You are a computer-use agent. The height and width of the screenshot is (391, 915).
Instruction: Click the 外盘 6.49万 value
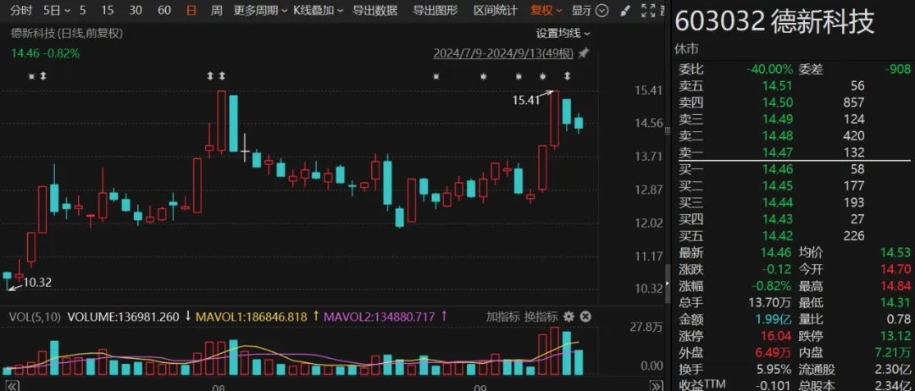(x=774, y=353)
